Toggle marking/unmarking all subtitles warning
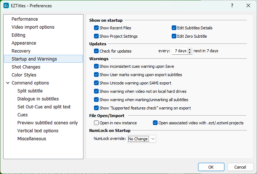Image resolution: width=257 pixels, height=174 pixels. pyautogui.click(x=96, y=100)
